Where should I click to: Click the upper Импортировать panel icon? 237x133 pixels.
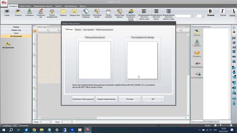tap(197, 64)
